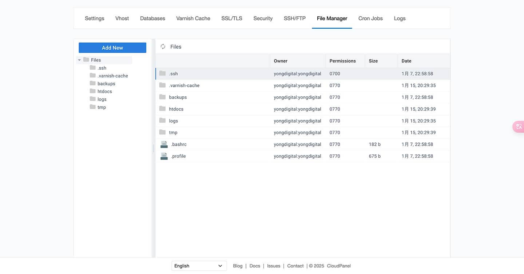Click the .profile file icon

tap(164, 156)
